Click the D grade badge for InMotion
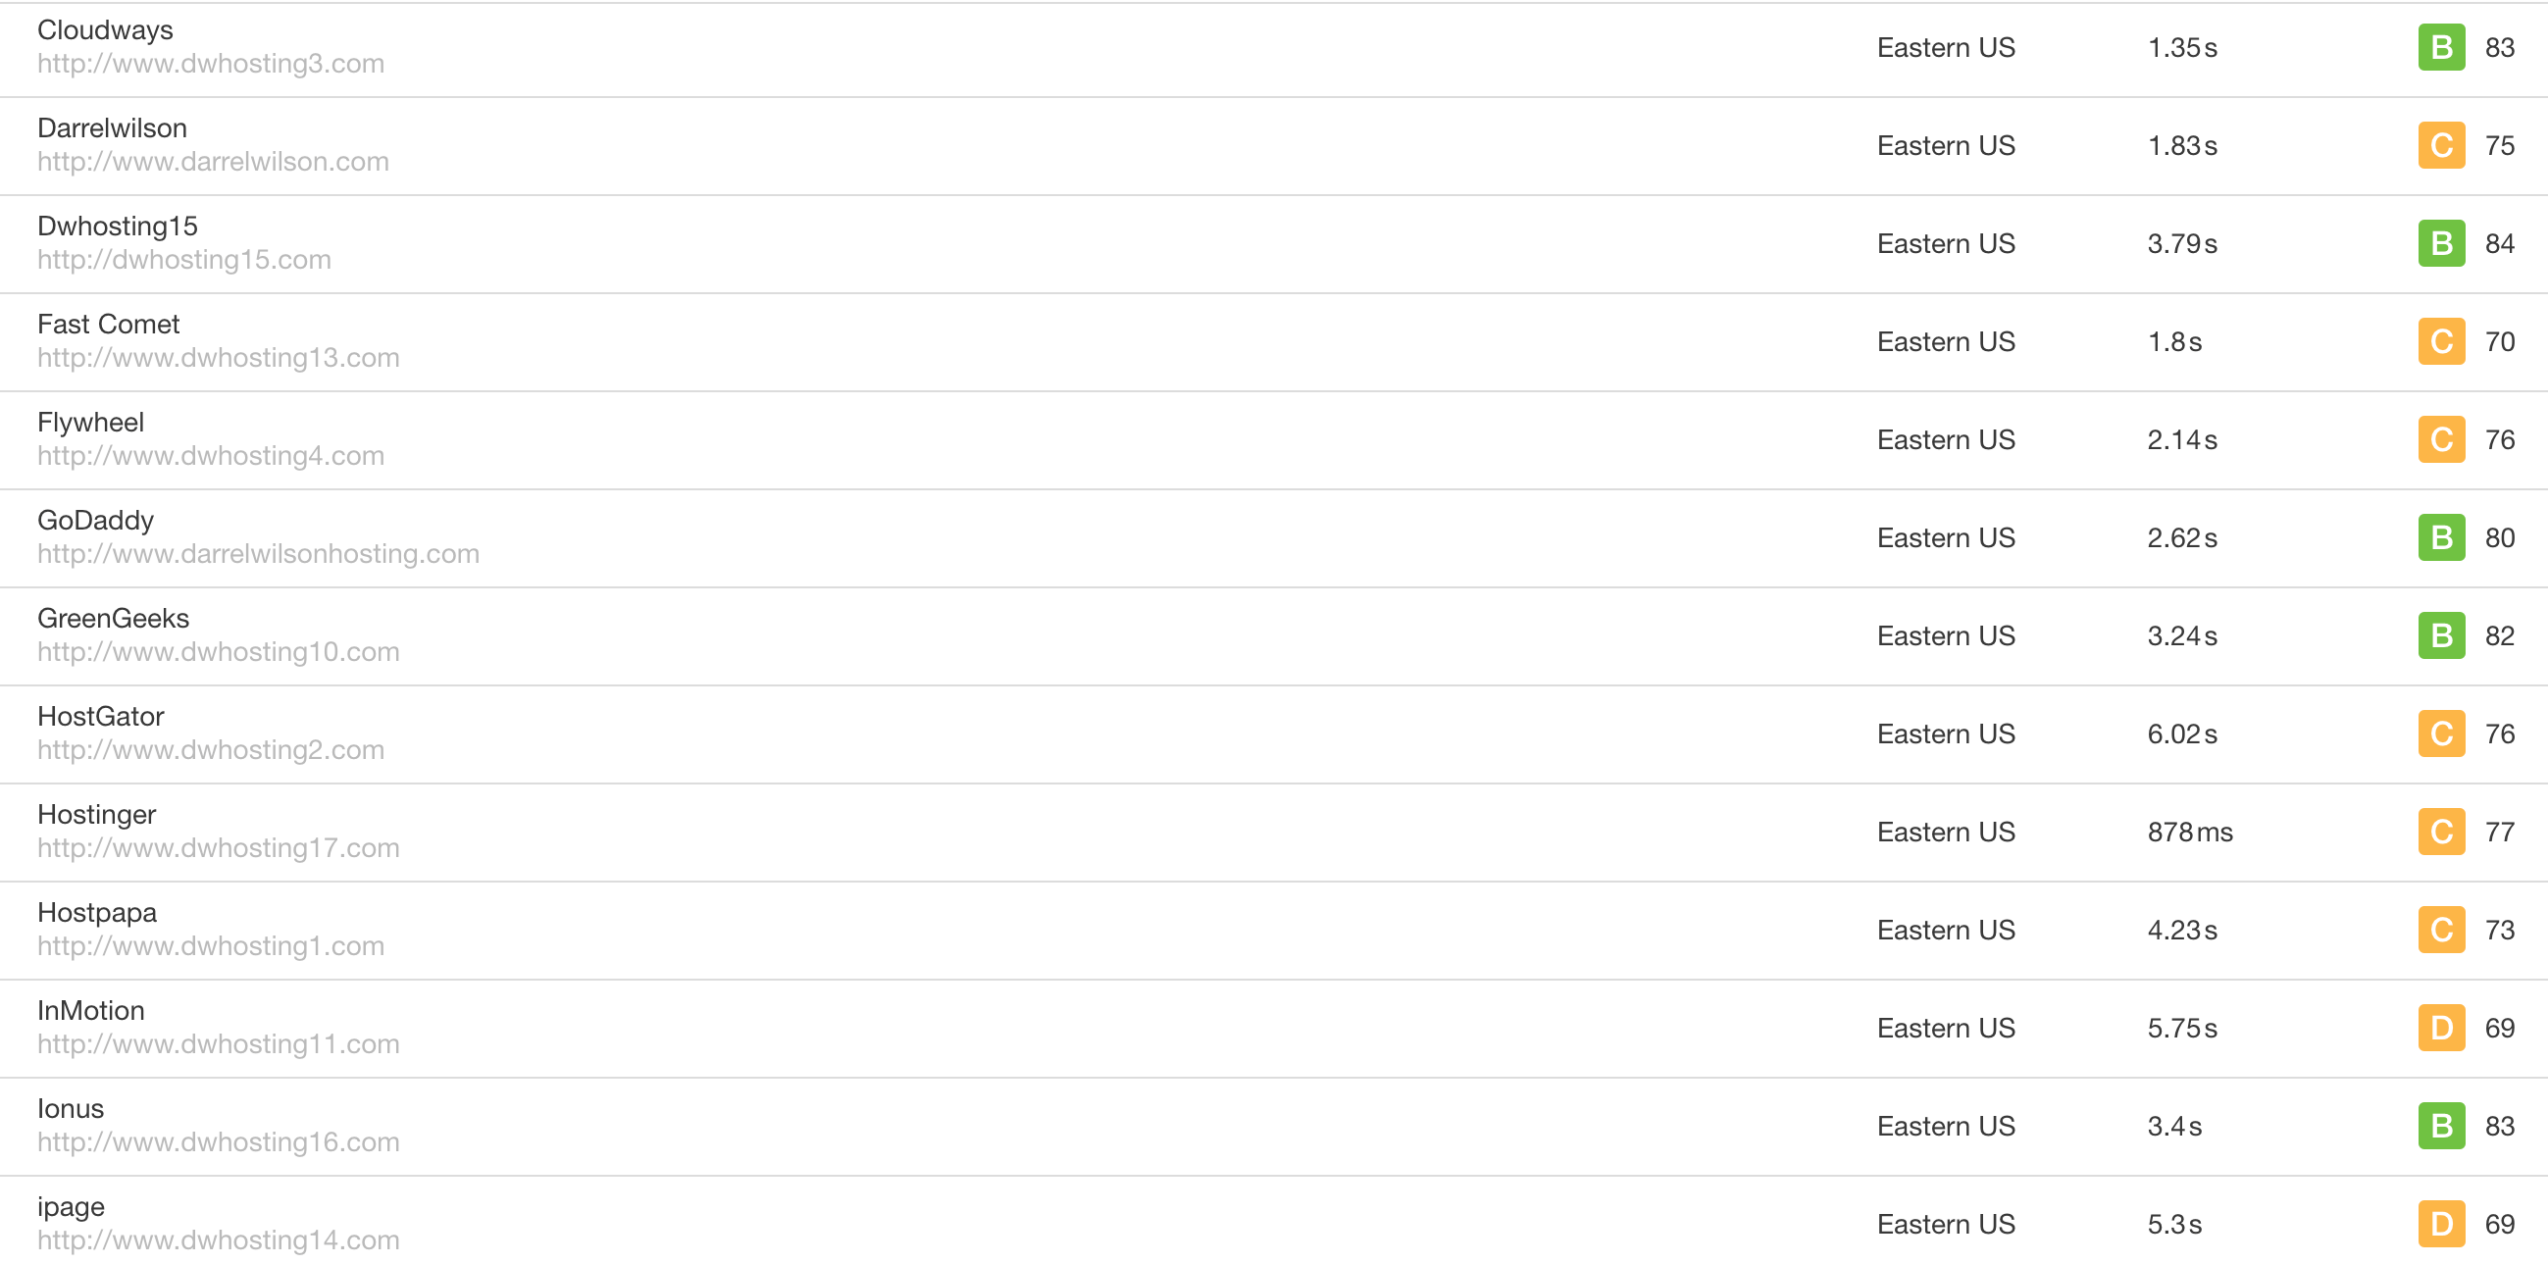This screenshot has height=1264, width=2548. coord(2441,1028)
